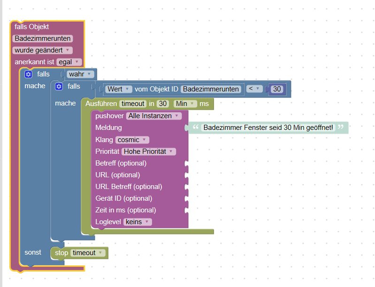This screenshot has width=375, height=287.
Task: Open gear settings on inner falls block
Action: (59, 86)
